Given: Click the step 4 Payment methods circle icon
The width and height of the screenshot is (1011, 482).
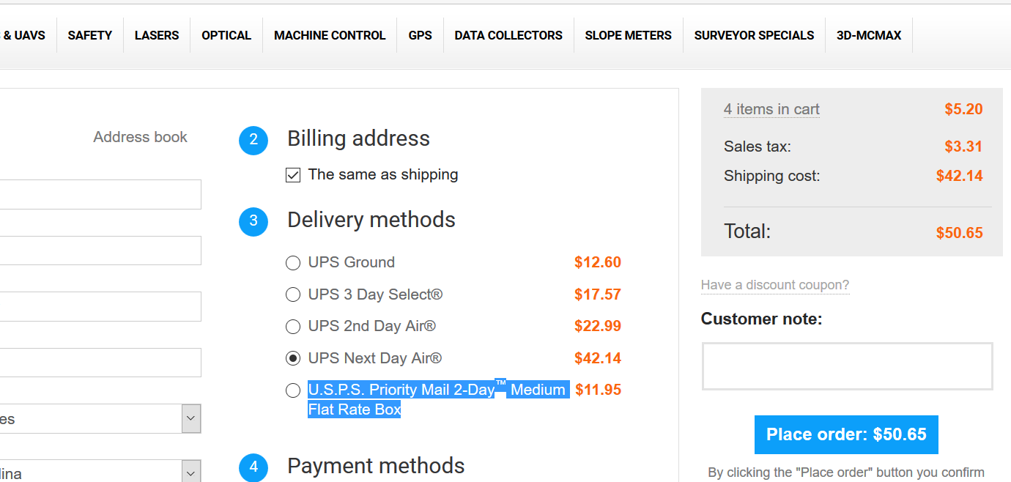Looking at the screenshot, I should 253,467.
